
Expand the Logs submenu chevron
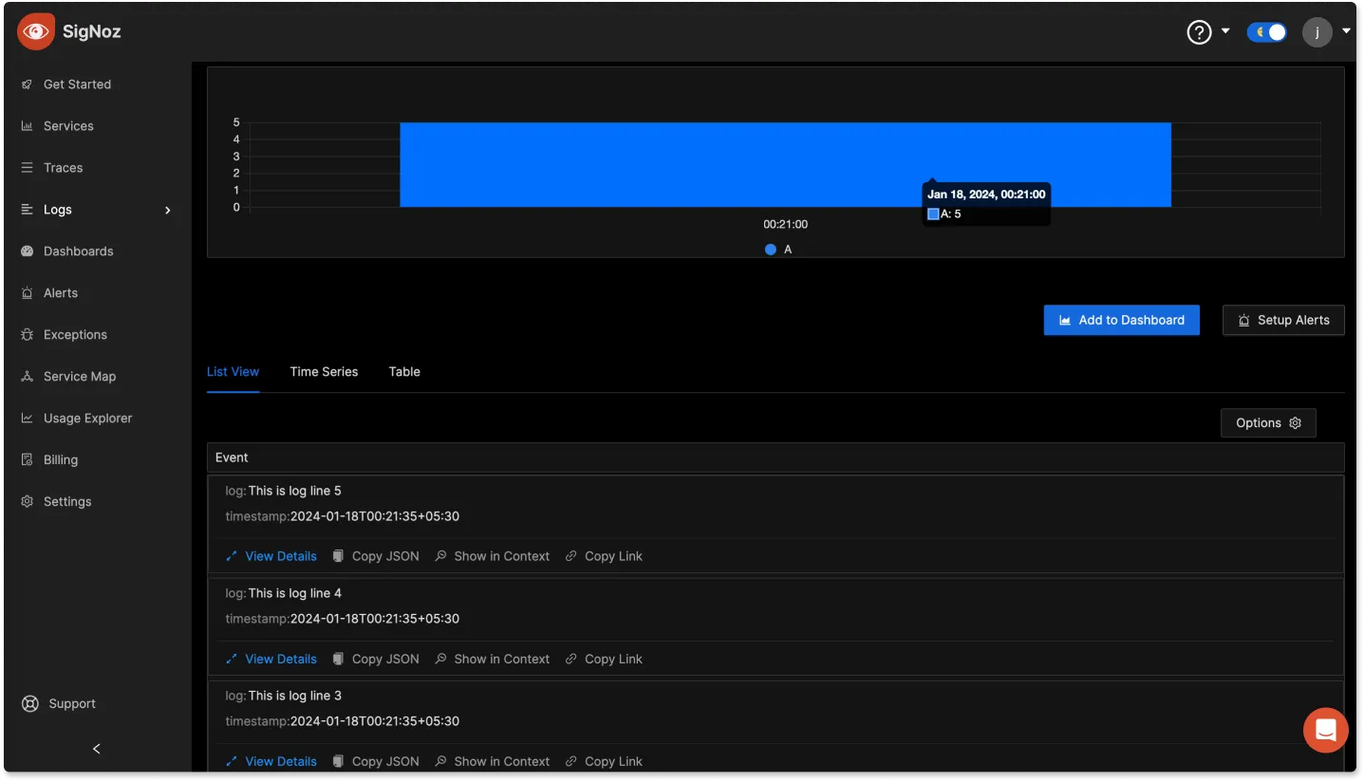168,210
